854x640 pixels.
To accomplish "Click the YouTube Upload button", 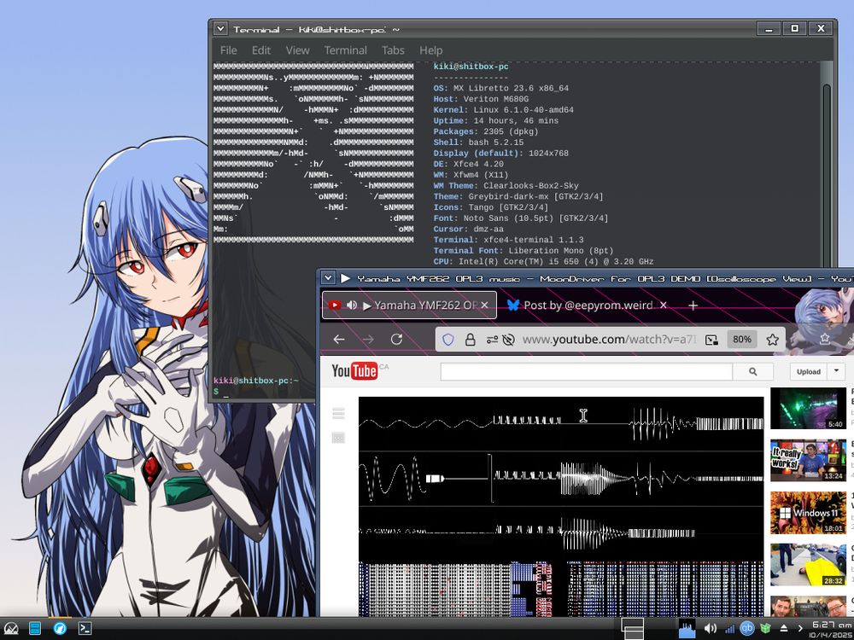I will coord(808,372).
